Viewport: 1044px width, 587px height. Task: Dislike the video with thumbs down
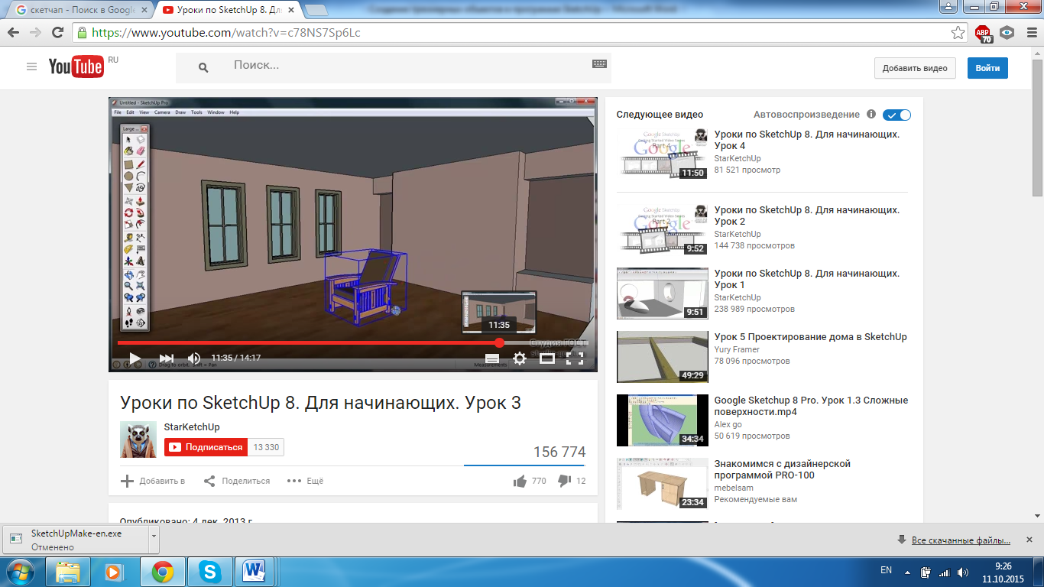[x=565, y=481]
